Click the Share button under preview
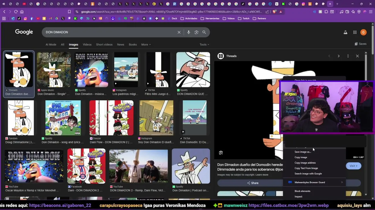Image resolution: width=375 pixels, height=210 pixels. [x=253, y=183]
